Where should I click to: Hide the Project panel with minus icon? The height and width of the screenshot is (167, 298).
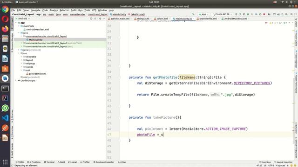[104, 19]
